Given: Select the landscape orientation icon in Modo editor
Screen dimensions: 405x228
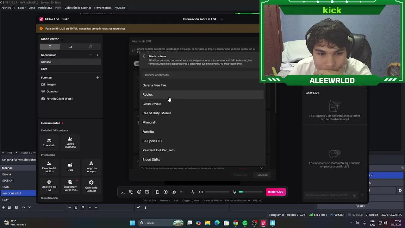Looking at the screenshot, I should [x=70, y=47].
